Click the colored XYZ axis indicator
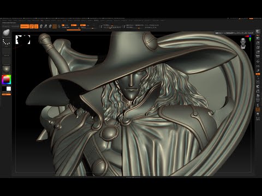Image resolution: width=262 pixels, height=196 pixels. coord(249,38)
